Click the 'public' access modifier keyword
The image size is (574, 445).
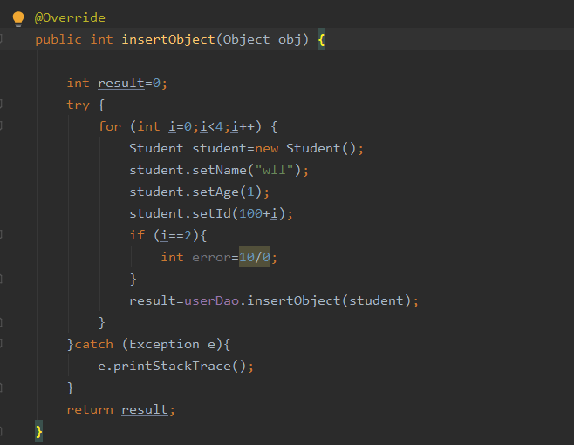[58, 39]
